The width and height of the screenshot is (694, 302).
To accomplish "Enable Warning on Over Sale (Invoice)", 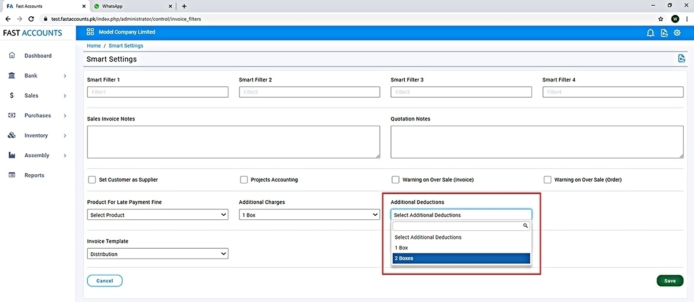I will point(396,179).
